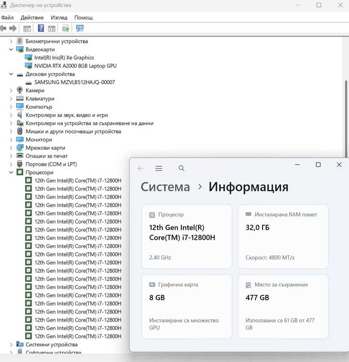
Task: Click the Intel Iris Xe Graphics device icon
Action: [x=28, y=57]
